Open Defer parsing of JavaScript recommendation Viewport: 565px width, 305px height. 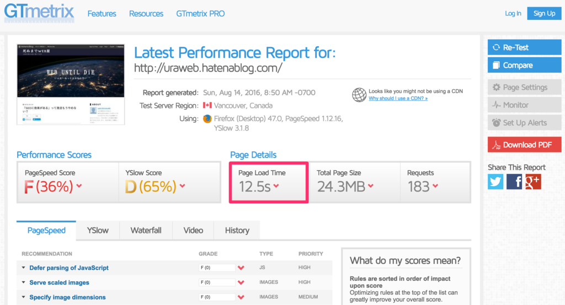(69, 268)
